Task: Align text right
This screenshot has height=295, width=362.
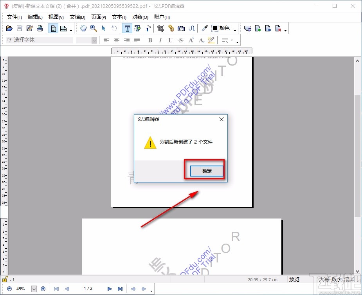Action: click(127, 40)
